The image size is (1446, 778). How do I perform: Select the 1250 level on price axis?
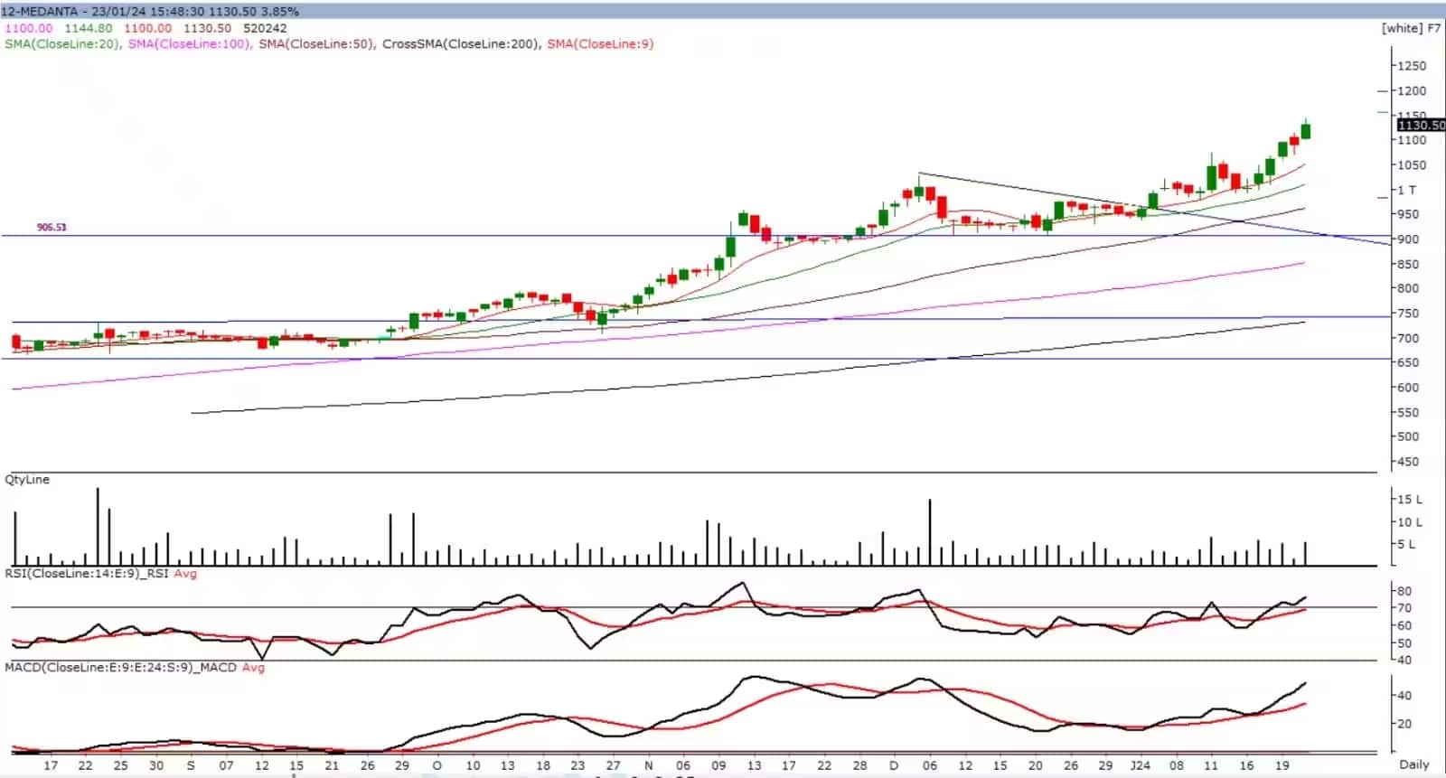tap(1411, 66)
